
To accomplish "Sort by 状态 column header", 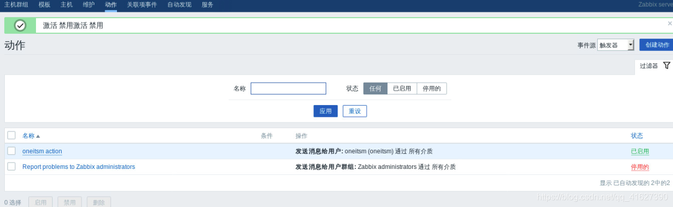I will click(637, 136).
